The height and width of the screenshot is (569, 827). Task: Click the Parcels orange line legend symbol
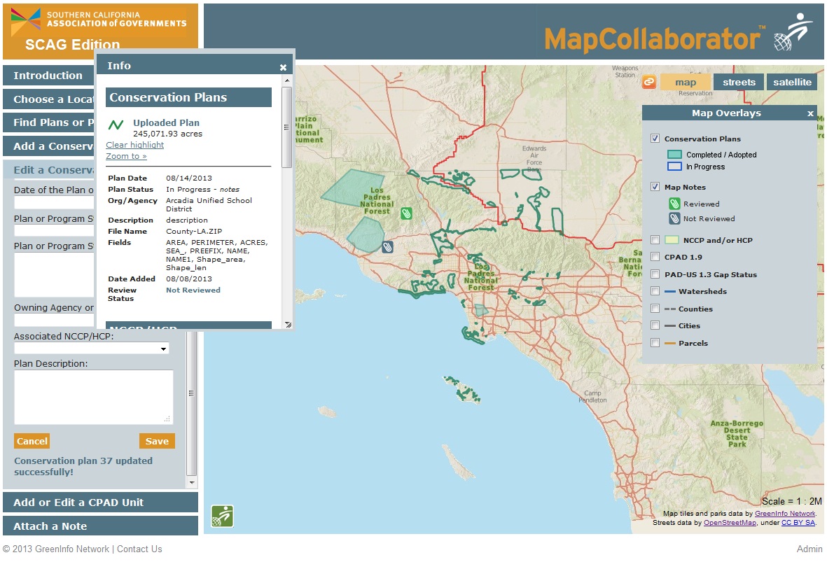click(670, 344)
